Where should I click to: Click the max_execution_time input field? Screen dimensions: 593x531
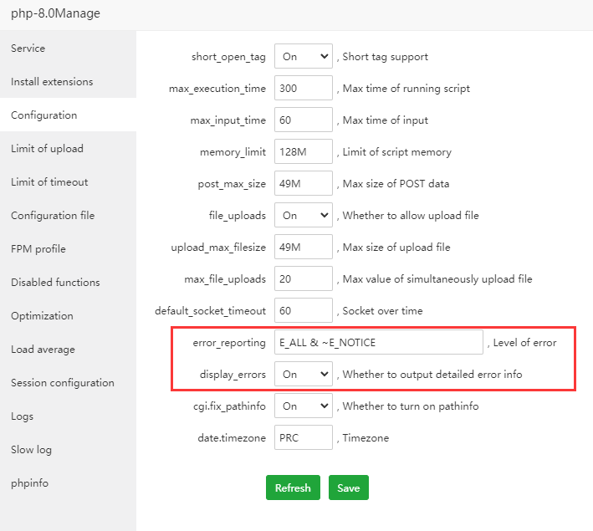click(303, 89)
